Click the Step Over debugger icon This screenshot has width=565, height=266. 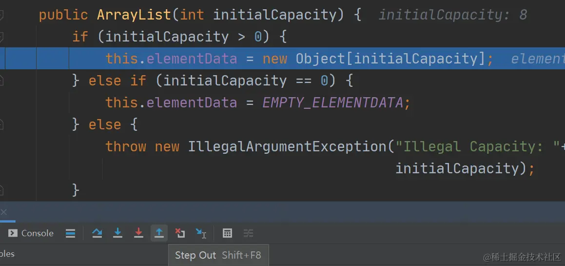click(97, 233)
